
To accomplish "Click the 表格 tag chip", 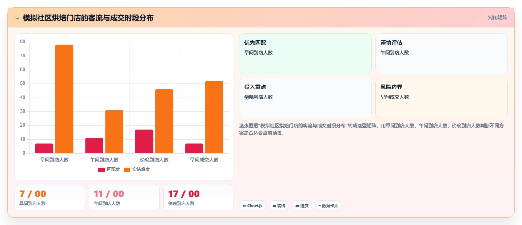I will 279,206.
